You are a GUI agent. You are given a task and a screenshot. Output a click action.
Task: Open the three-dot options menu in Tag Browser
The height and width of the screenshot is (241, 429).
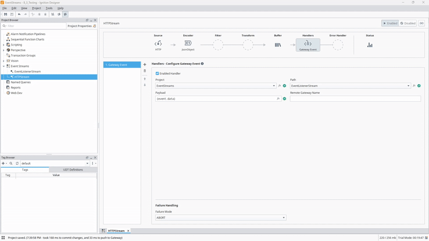(93, 163)
